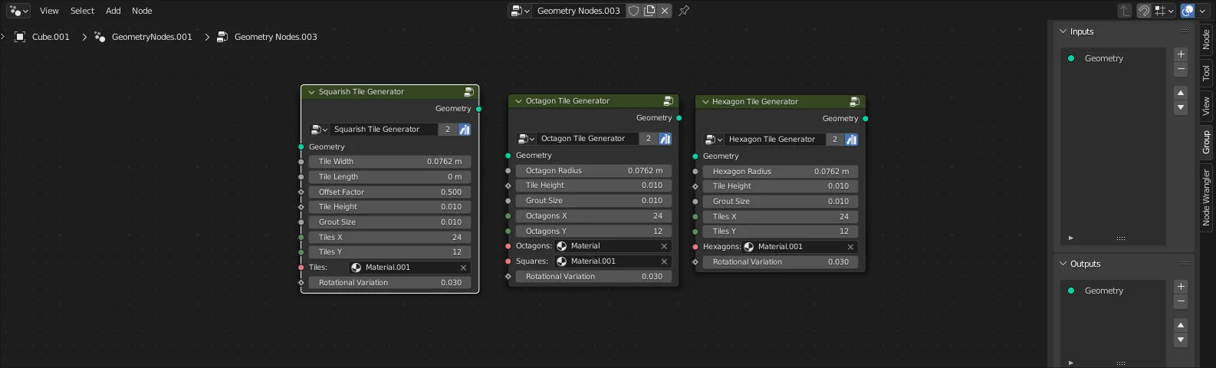Open the editor type selector icon
Image resolution: width=1216 pixels, height=368 pixels.
point(18,11)
